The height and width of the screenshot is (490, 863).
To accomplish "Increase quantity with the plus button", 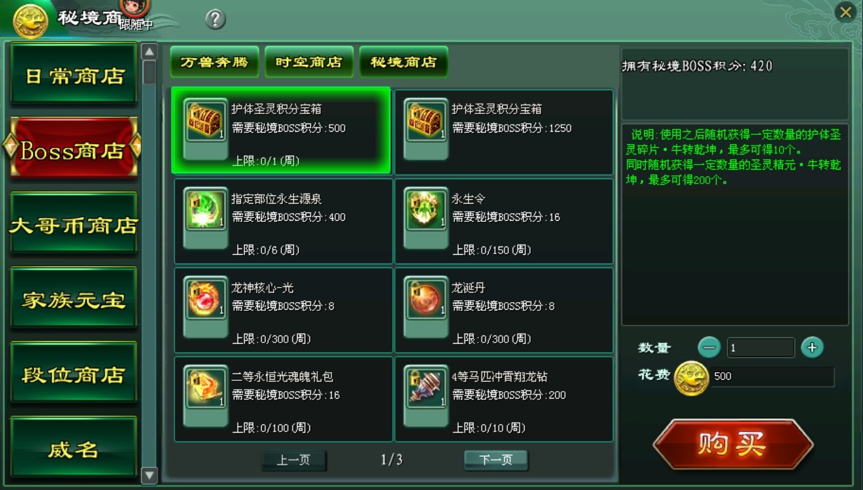I will click(812, 347).
